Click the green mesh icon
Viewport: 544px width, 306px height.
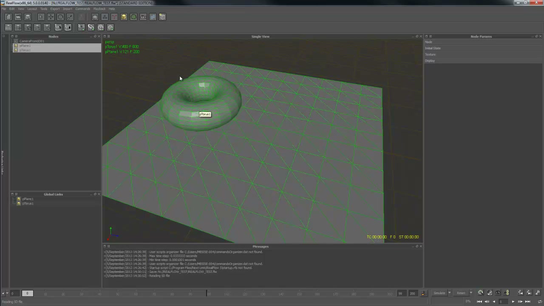(x=133, y=17)
